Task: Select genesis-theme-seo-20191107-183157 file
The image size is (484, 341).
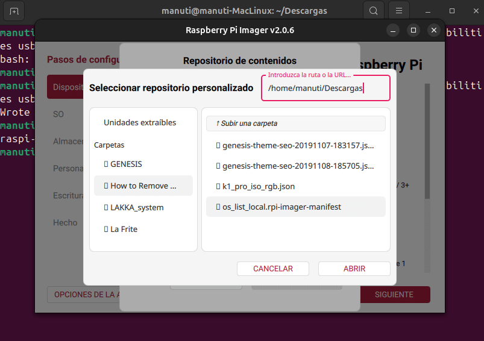Action: tap(296, 145)
